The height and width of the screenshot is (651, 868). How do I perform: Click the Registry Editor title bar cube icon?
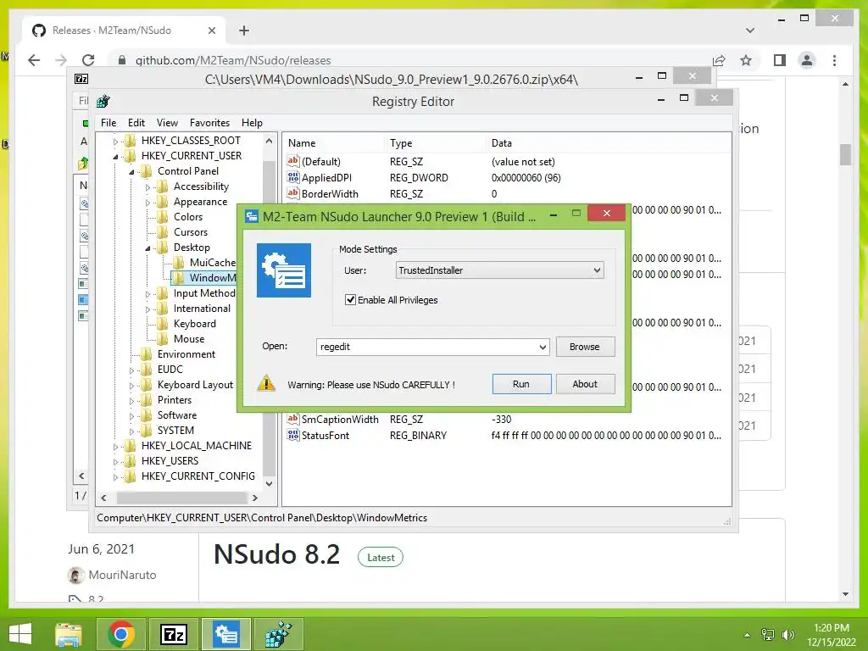pyautogui.click(x=103, y=102)
